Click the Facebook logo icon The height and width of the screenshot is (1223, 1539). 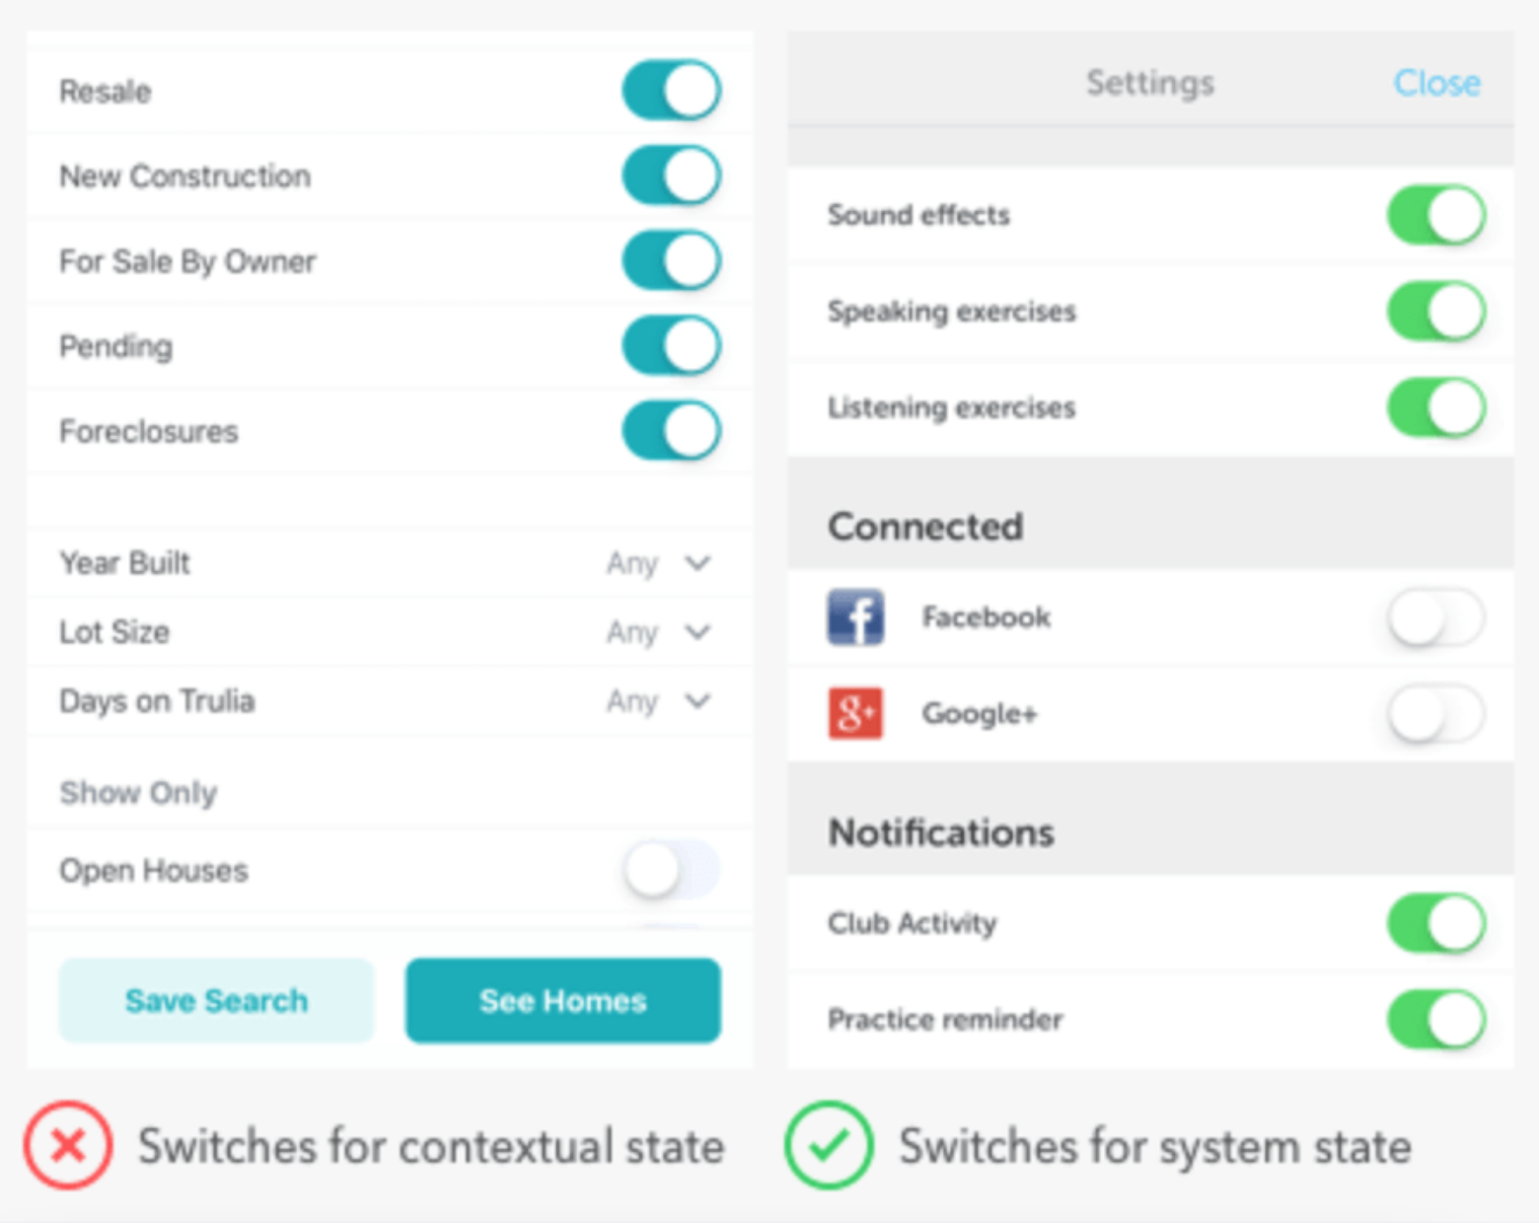point(855,617)
